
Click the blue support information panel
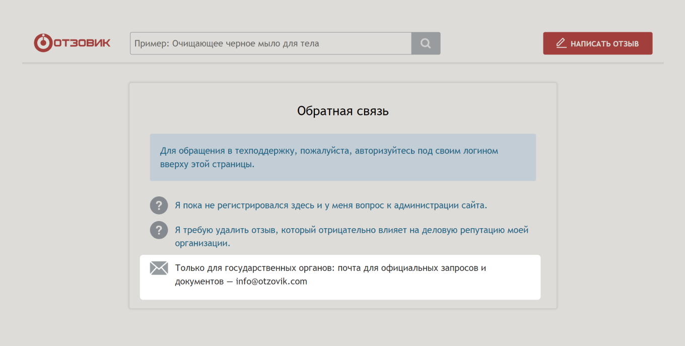point(342,157)
